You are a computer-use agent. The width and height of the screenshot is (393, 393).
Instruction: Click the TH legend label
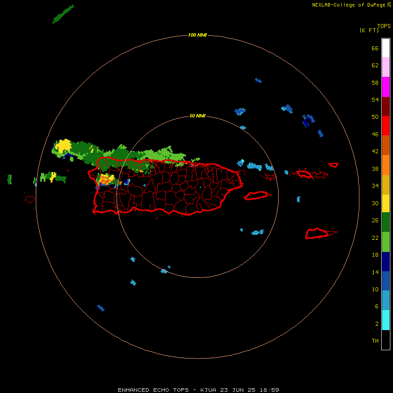tap(375, 341)
